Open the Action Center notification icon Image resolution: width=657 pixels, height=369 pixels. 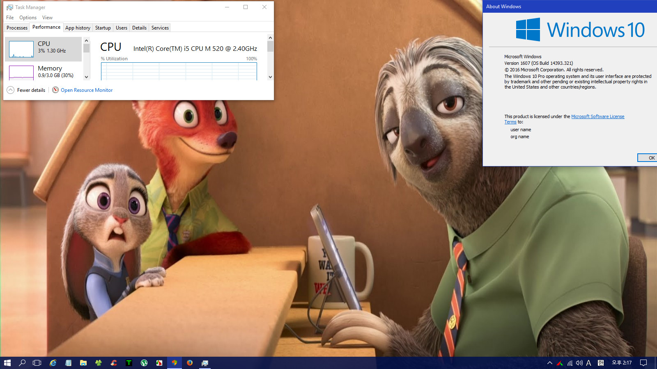click(x=643, y=363)
